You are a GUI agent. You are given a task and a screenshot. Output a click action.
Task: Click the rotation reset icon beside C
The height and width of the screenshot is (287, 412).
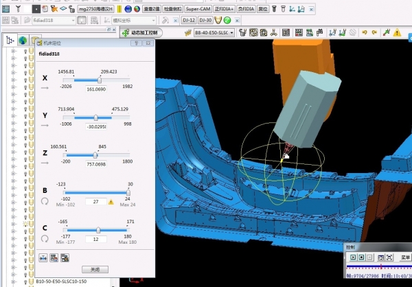[x=45, y=239]
